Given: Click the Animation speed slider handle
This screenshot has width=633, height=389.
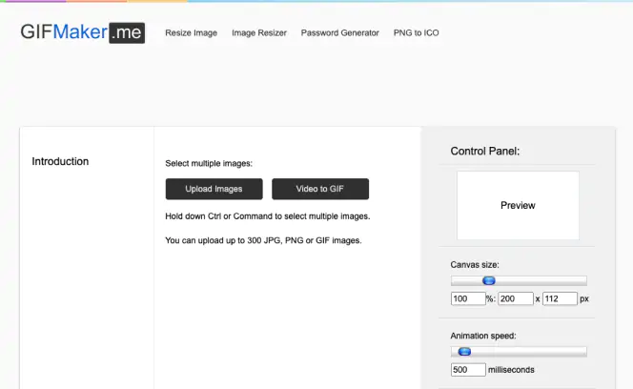Looking at the screenshot, I should click(464, 352).
